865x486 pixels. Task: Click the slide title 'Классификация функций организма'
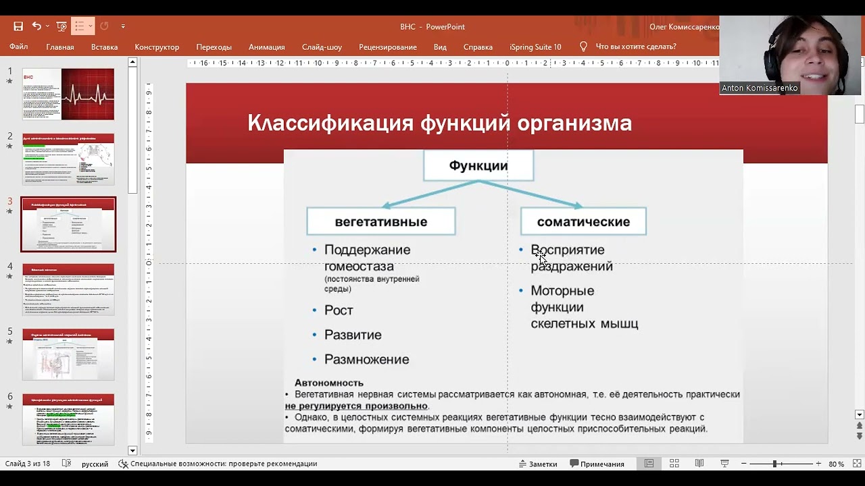coord(439,123)
